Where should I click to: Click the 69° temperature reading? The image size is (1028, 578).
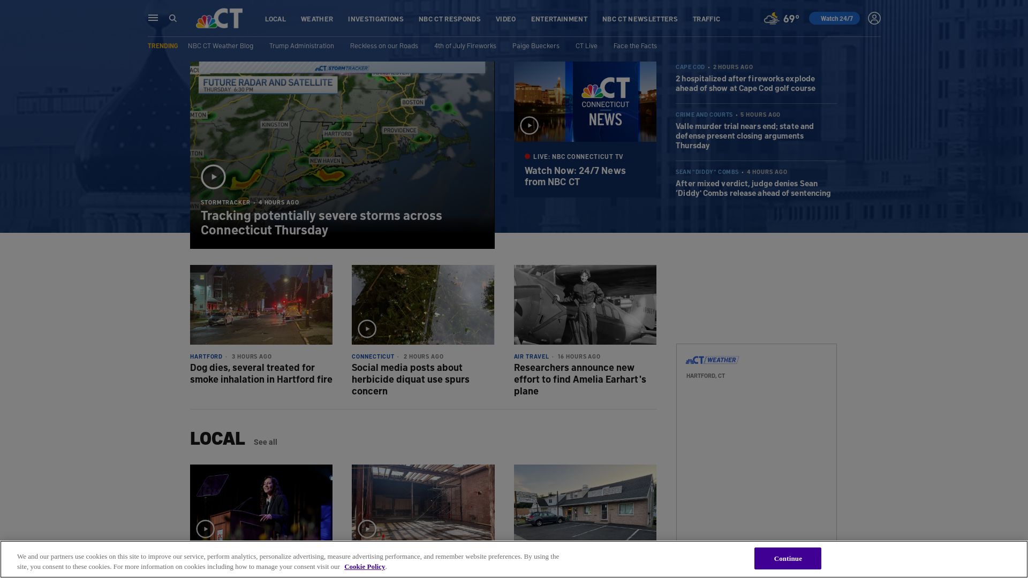coord(791,19)
